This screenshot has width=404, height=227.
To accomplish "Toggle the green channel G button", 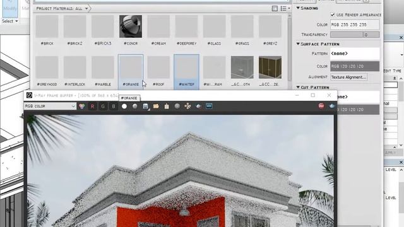I will pyautogui.click(x=103, y=107).
